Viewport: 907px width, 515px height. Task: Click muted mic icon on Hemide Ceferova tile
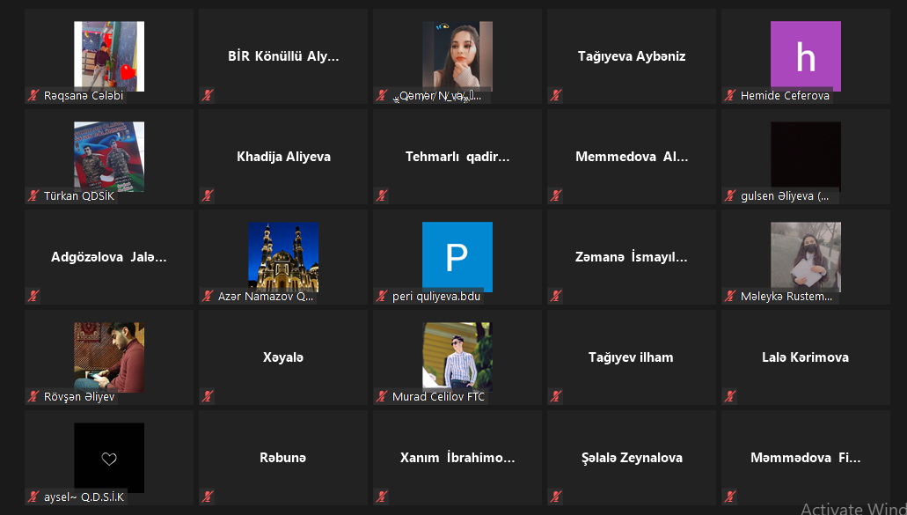(x=730, y=95)
